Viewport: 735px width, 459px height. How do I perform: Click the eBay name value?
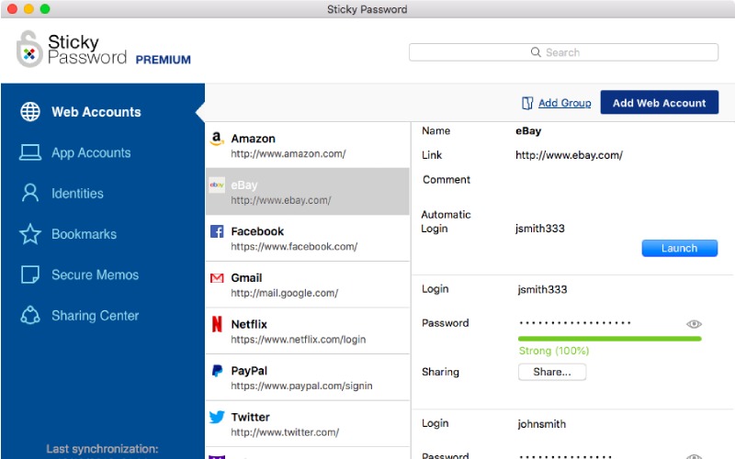click(x=528, y=131)
